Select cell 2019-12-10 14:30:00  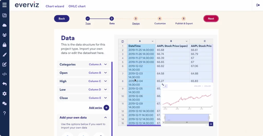[x=141, y=111]
